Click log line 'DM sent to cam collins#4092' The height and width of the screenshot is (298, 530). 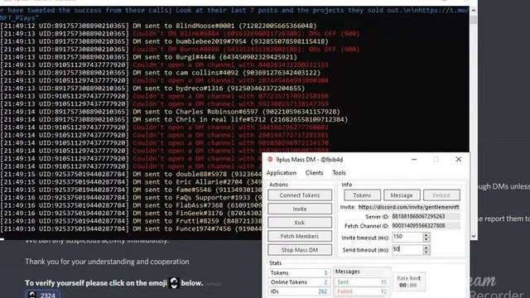(226, 73)
